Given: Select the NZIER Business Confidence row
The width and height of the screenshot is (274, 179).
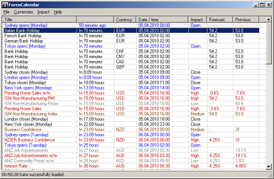Looking at the screenshot, I should (131, 140).
